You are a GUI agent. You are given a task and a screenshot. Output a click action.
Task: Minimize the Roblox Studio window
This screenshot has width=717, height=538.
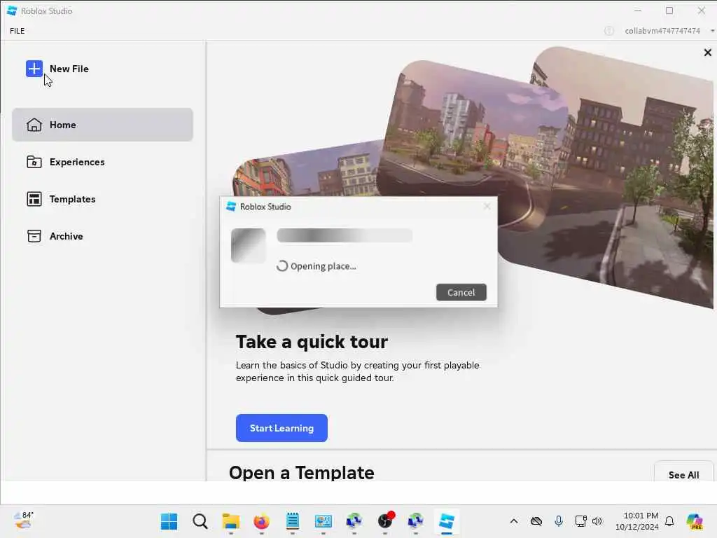coord(638,11)
